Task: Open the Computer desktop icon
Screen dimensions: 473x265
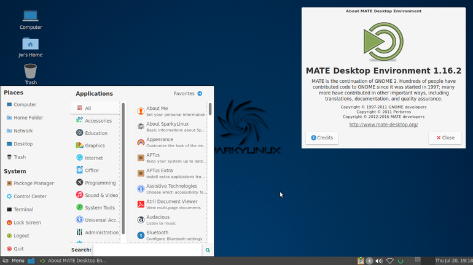Action: pyautogui.click(x=31, y=20)
